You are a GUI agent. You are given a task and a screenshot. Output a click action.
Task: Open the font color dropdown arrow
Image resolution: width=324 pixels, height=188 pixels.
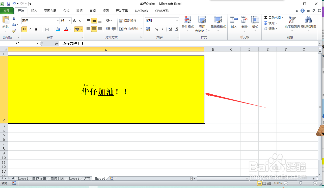click(x=70, y=29)
